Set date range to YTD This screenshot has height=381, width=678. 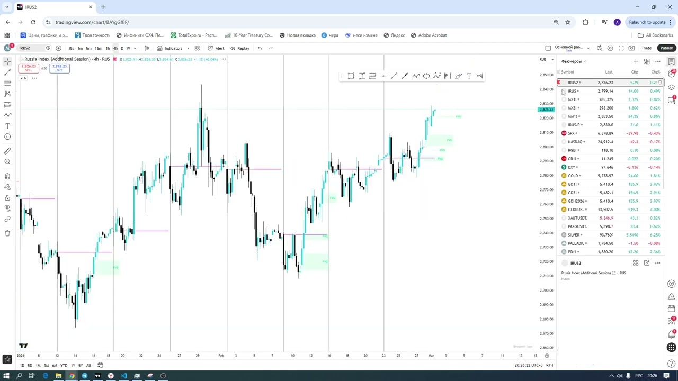tap(64, 366)
